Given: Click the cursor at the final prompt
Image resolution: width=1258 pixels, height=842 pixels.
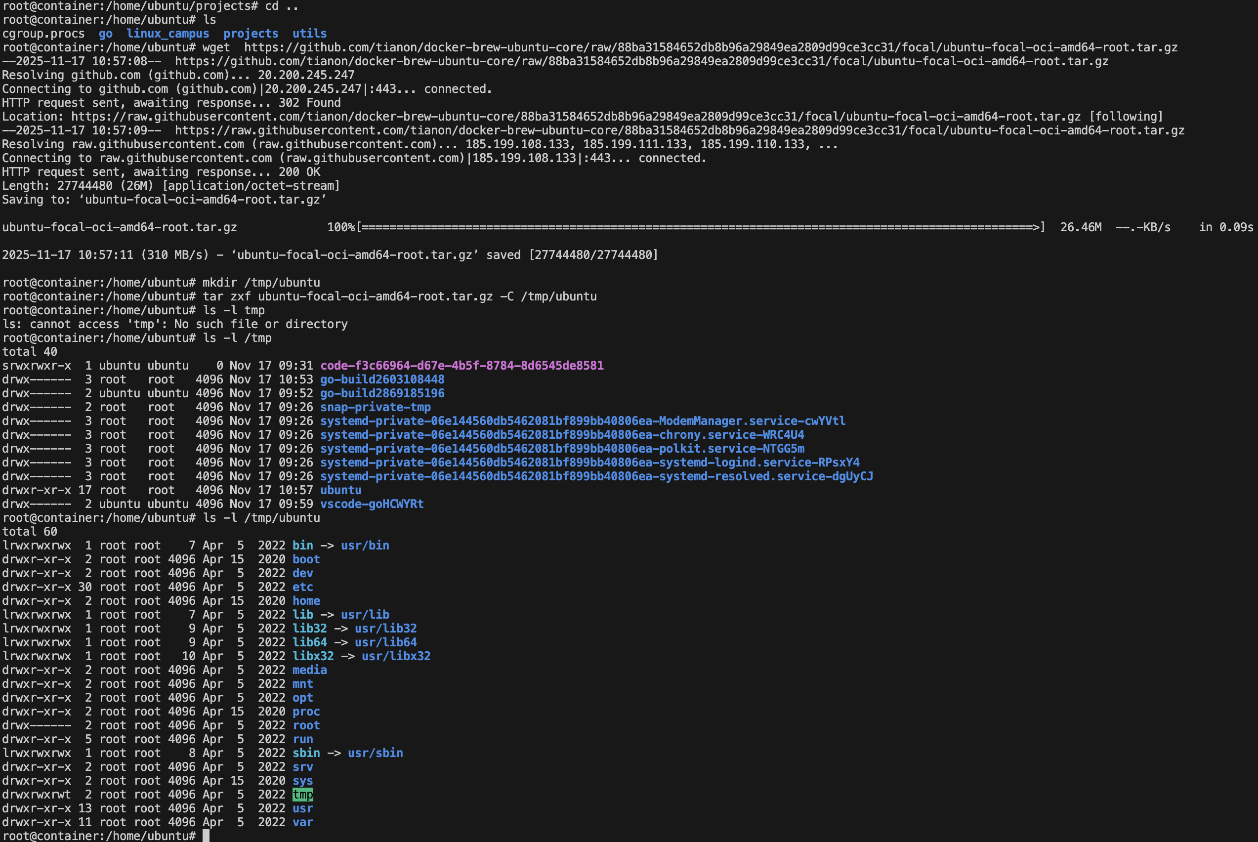Looking at the screenshot, I should (x=206, y=836).
